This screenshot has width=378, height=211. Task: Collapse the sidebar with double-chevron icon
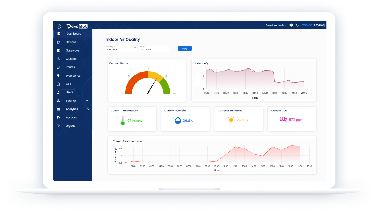click(x=59, y=26)
